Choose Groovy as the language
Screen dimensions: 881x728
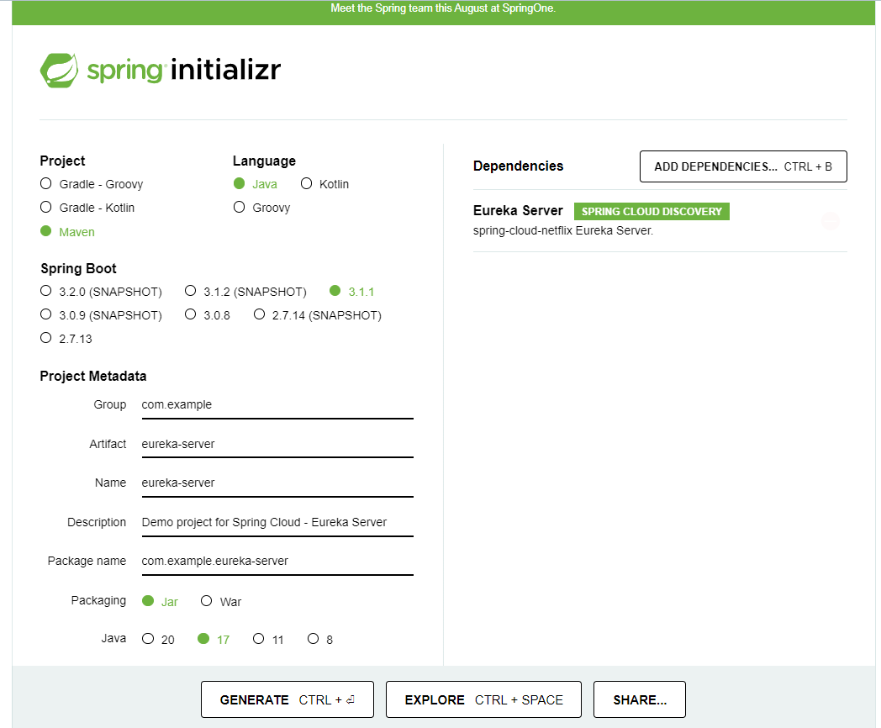[x=261, y=208]
